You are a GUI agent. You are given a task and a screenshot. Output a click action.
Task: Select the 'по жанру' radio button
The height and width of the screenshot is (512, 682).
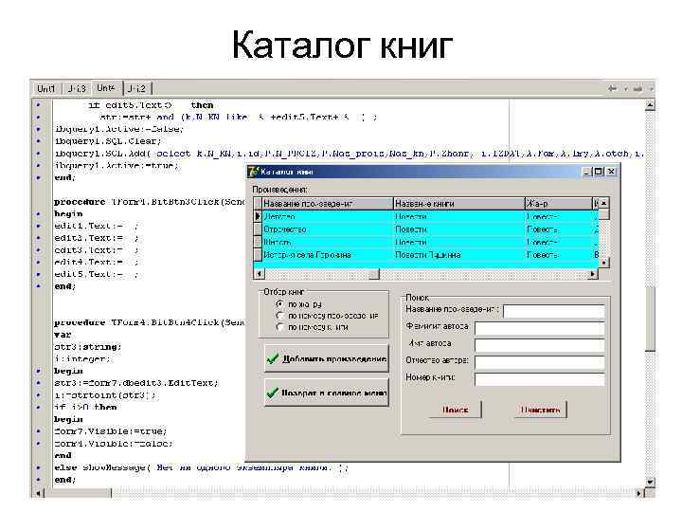280,304
